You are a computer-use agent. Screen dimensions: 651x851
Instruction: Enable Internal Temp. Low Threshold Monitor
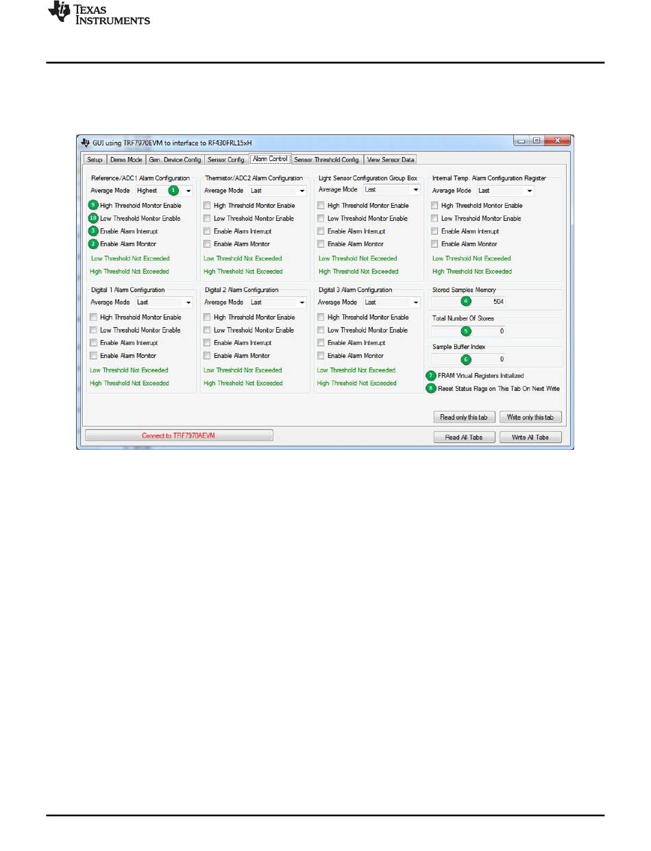coord(435,218)
